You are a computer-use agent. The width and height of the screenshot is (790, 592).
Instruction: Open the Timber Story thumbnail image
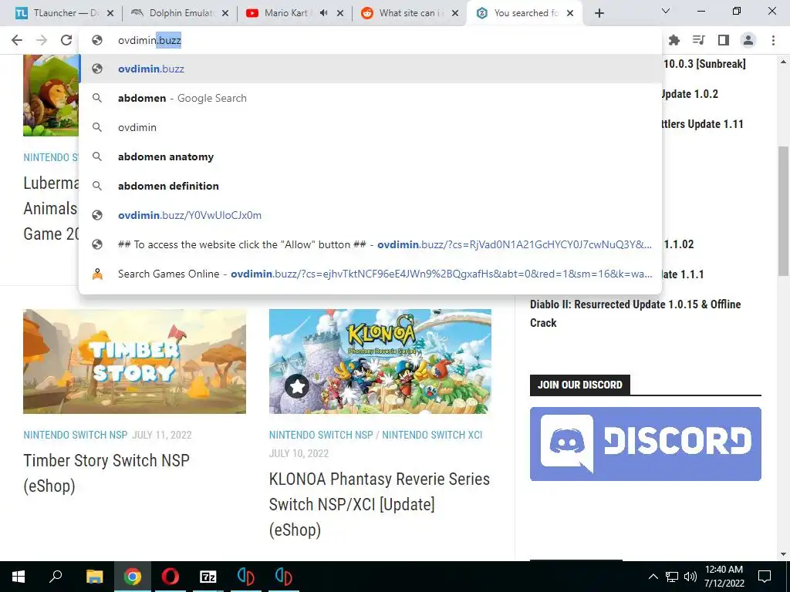134,362
